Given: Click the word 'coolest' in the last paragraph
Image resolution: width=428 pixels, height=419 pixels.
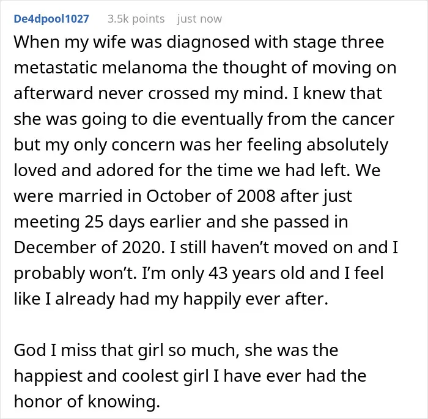Looking at the screenshot, I should [150, 376].
